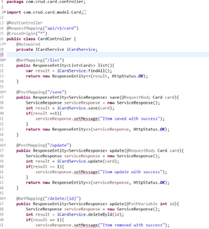The image size is (209, 229).
Task: Collapse the /update method fold marker
Action: 5,145
